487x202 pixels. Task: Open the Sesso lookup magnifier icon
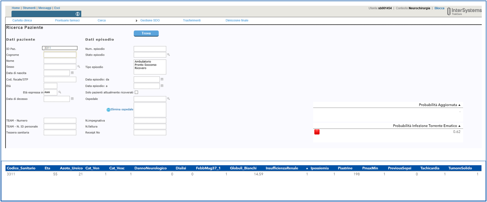point(79,67)
